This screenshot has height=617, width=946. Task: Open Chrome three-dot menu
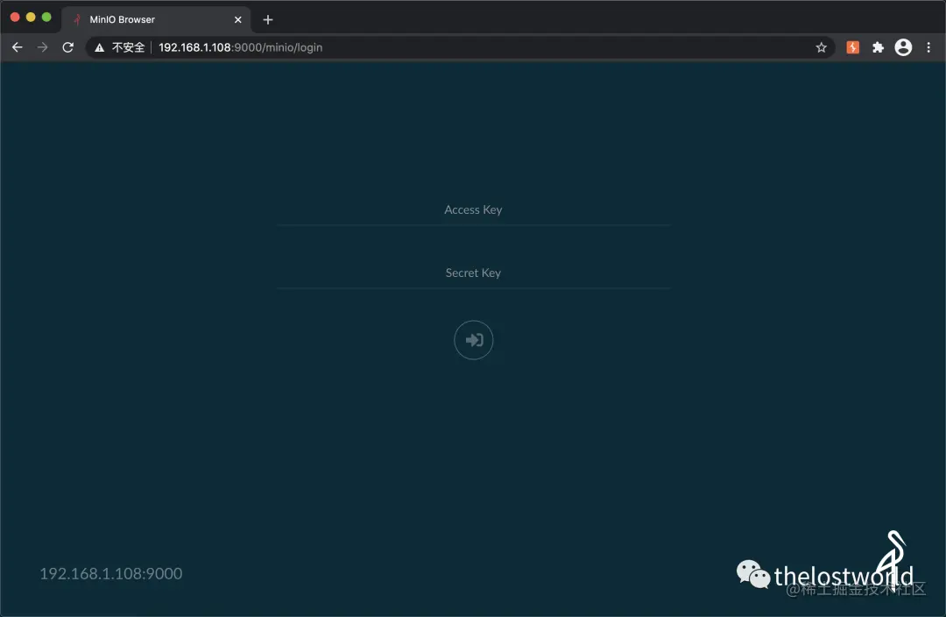pos(928,47)
